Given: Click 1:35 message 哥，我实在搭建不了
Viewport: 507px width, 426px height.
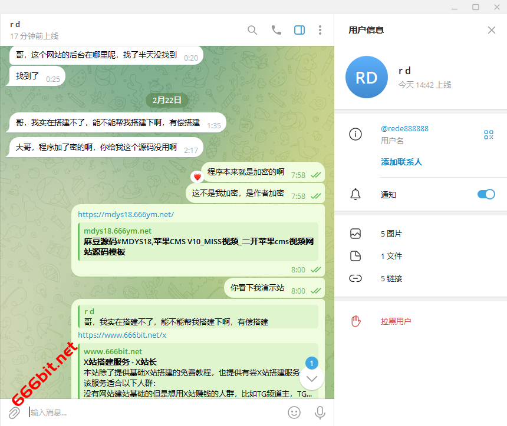Looking at the screenshot, I should [116, 122].
